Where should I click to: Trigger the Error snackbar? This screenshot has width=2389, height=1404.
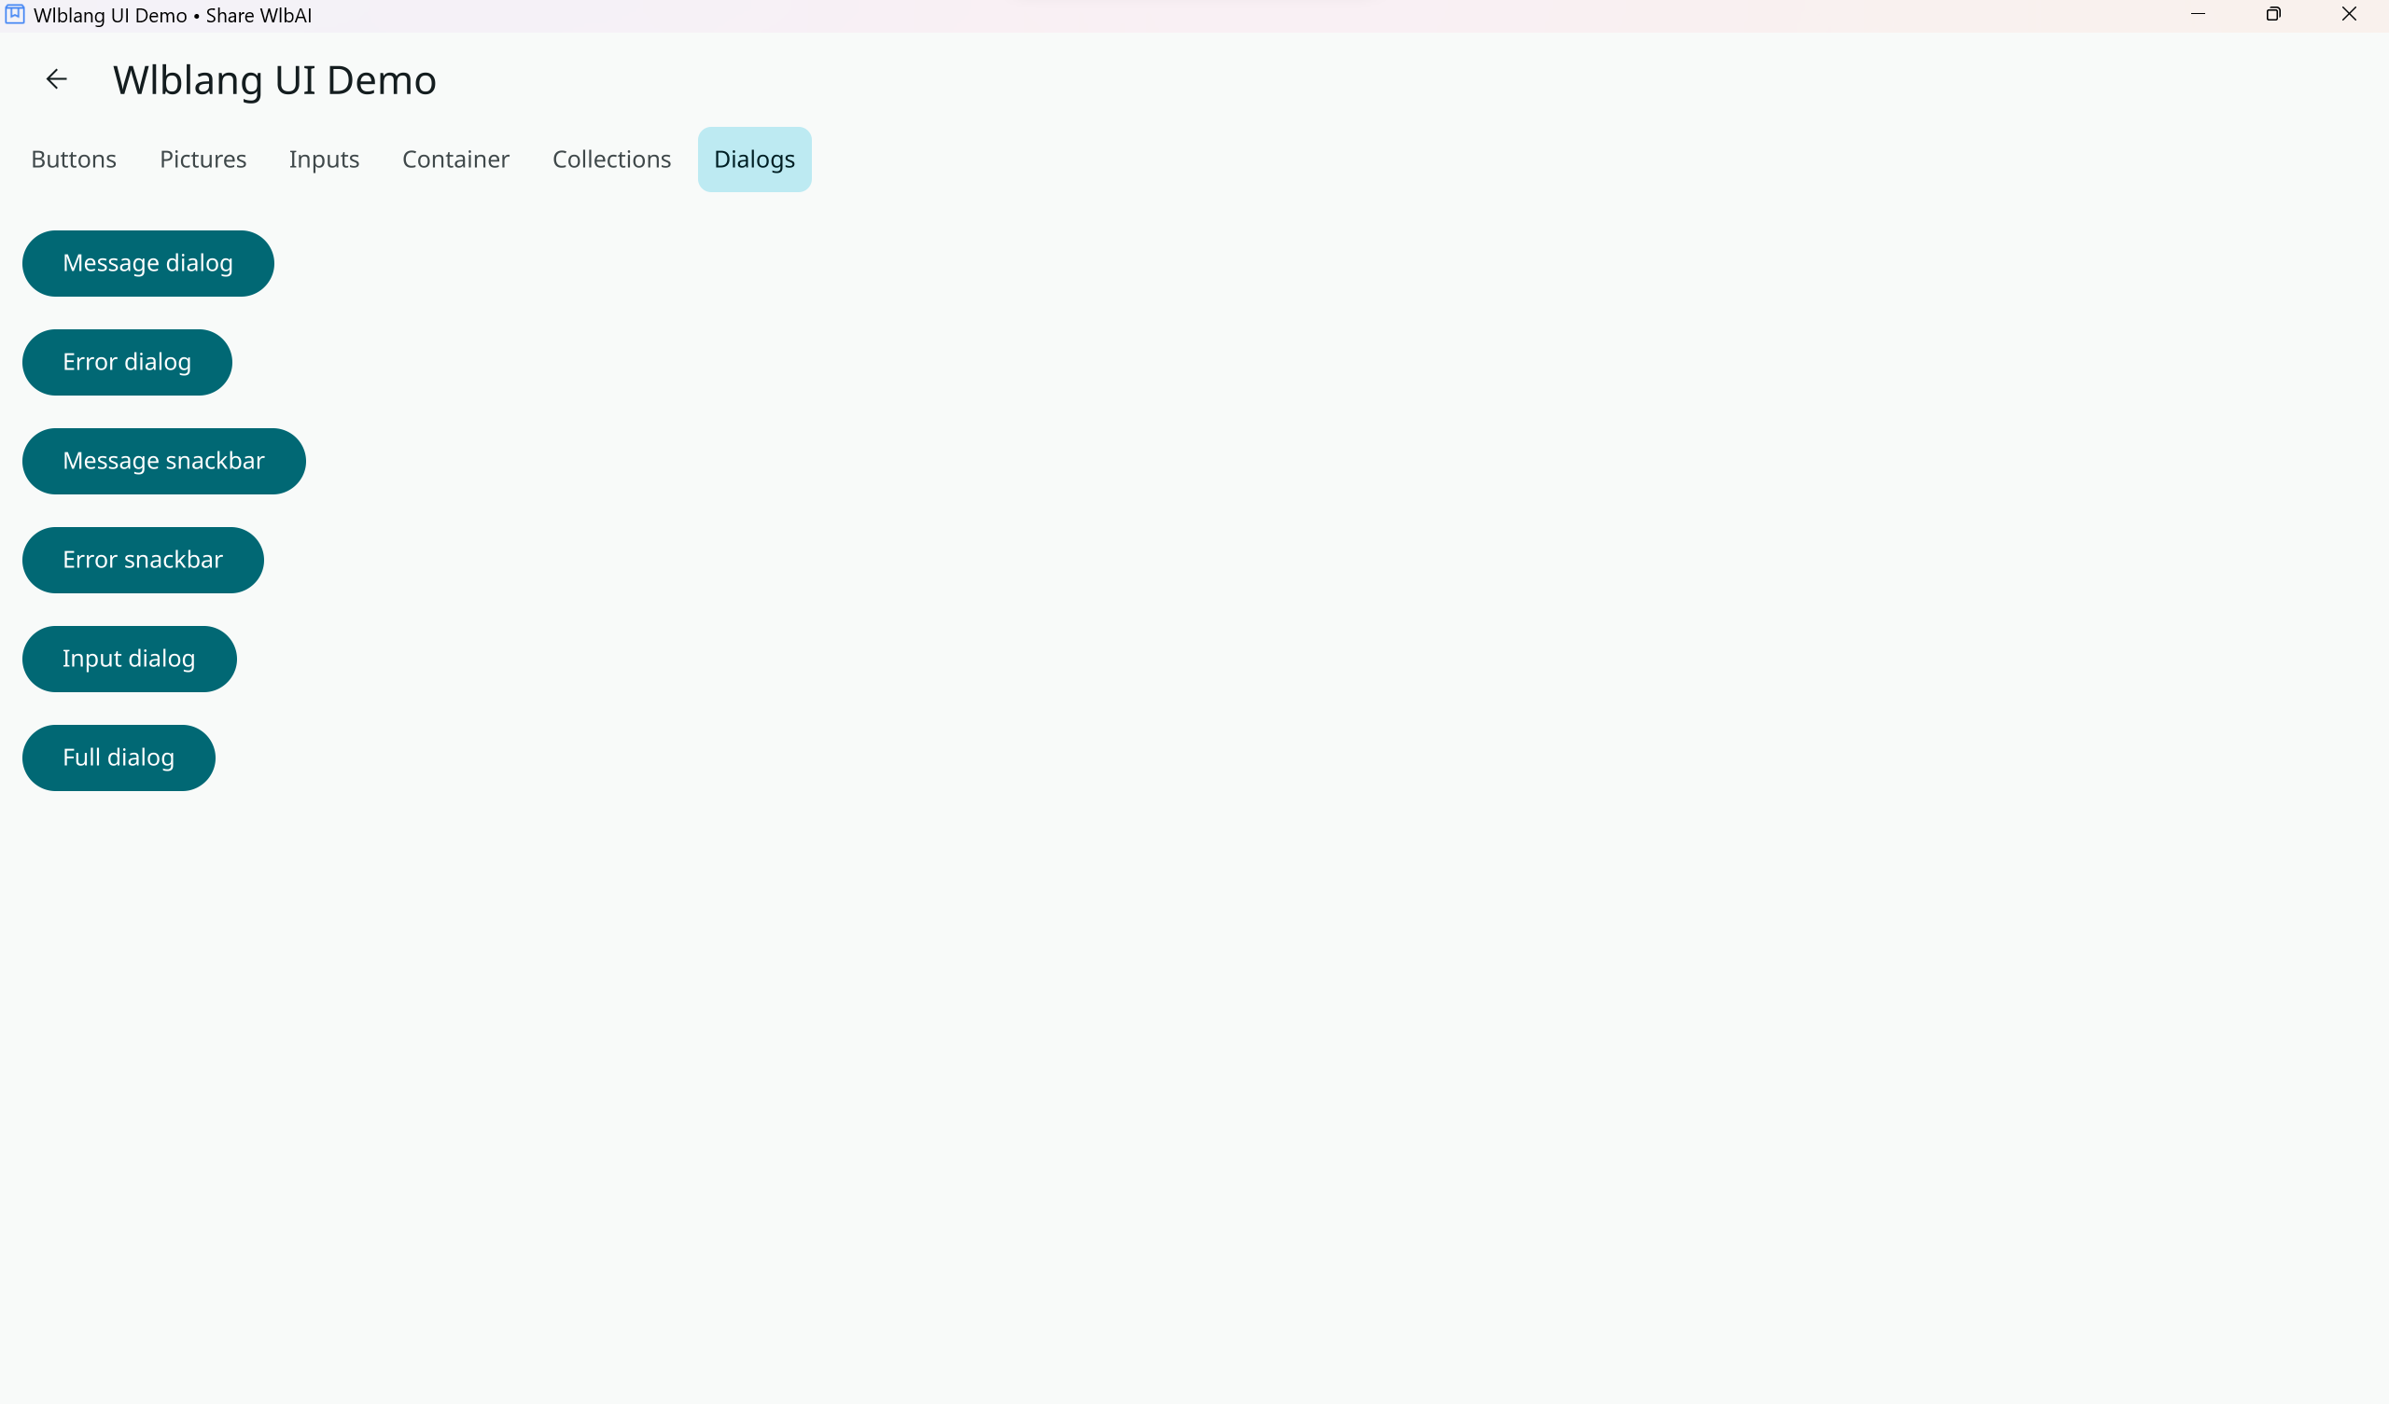click(x=143, y=561)
